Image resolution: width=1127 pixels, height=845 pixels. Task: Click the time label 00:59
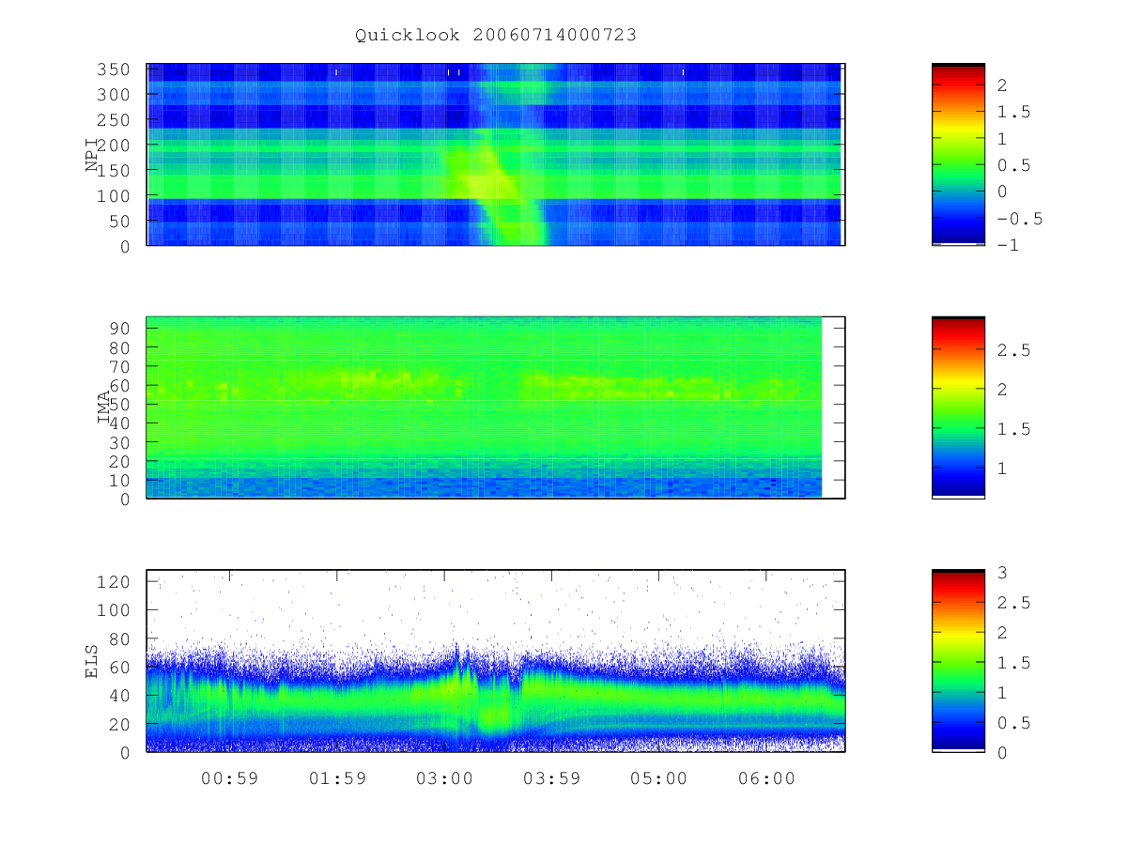[x=230, y=778]
